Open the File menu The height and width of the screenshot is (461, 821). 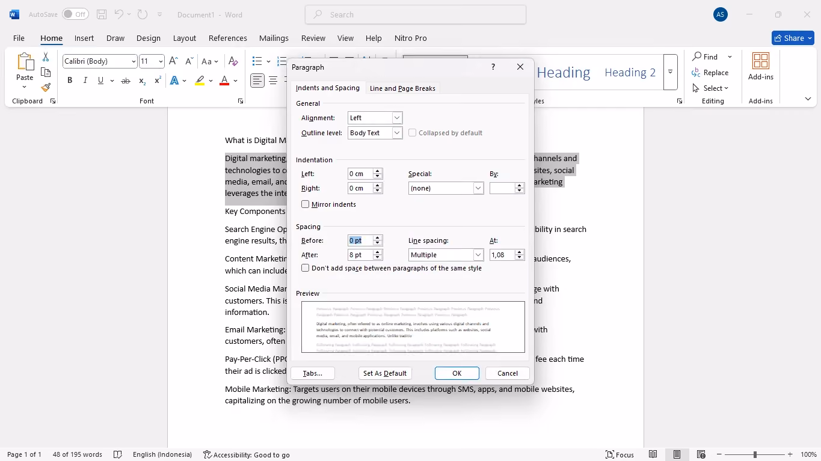pos(19,38)
